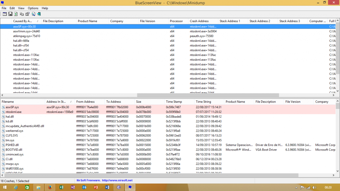This screenshot has height=191, width=340.
Task: Click the Advanced Options toolbar icon
Action: (5, 14)
